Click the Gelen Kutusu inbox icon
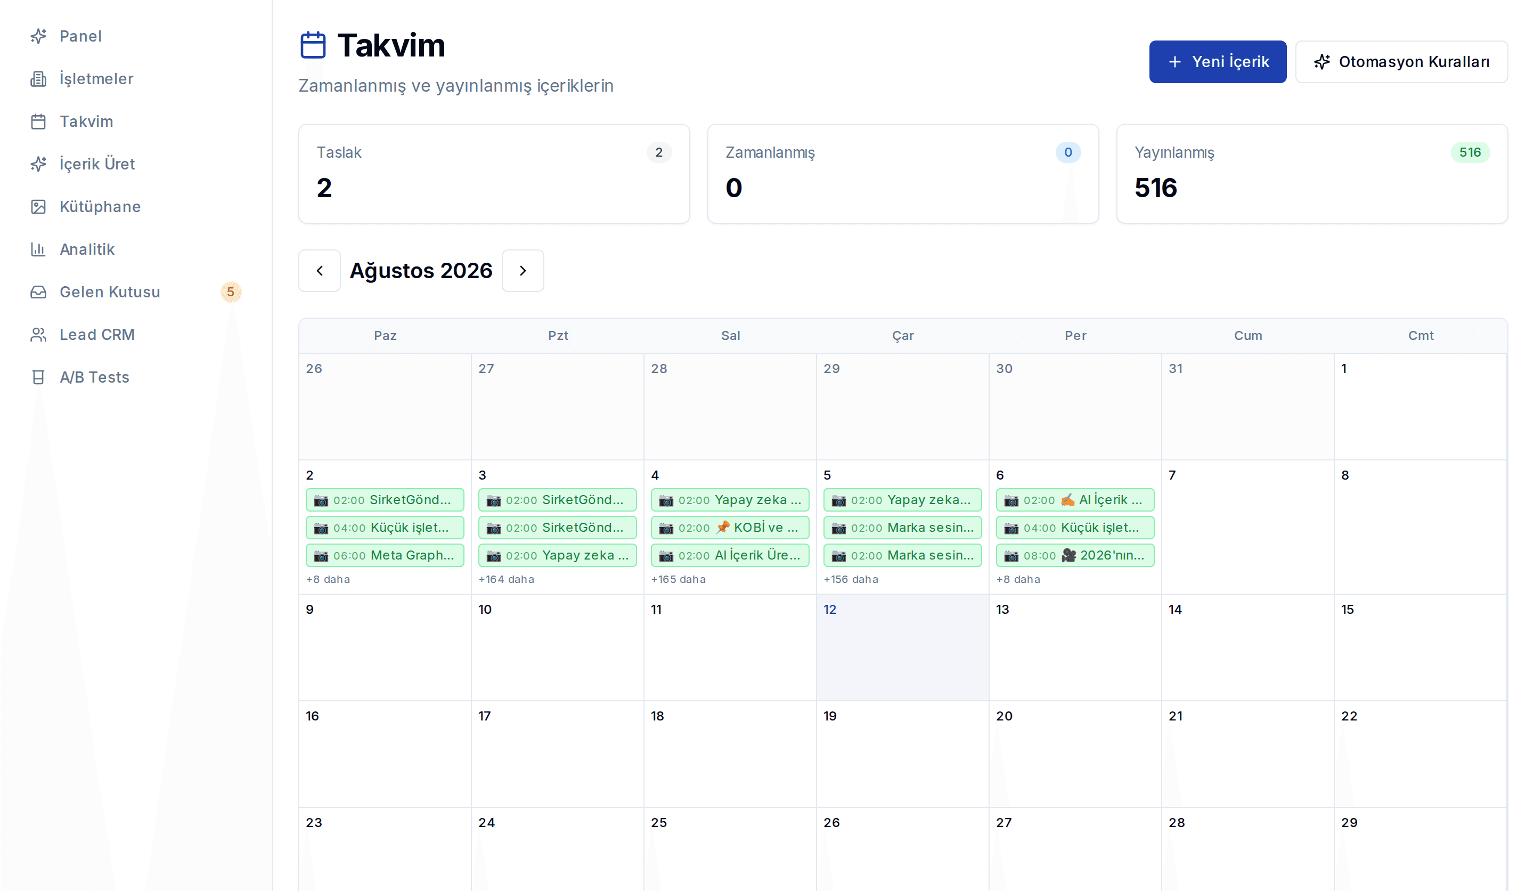 pos(38,291)
